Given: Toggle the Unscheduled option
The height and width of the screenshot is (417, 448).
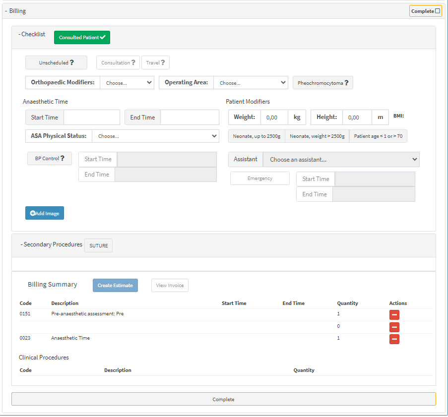Looking at the screenshot, I should click(x=56, y=63).
